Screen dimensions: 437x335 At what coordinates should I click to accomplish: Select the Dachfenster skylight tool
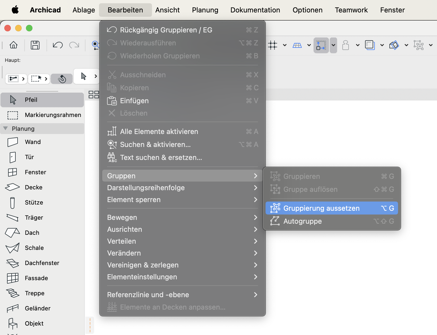(x=42, y=263)
